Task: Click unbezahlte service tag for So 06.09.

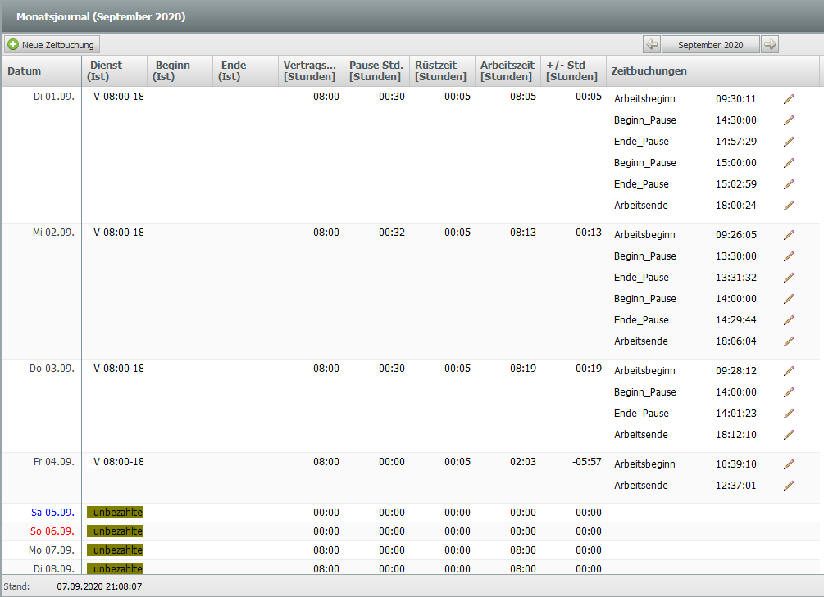Action: tap(115, 531)
